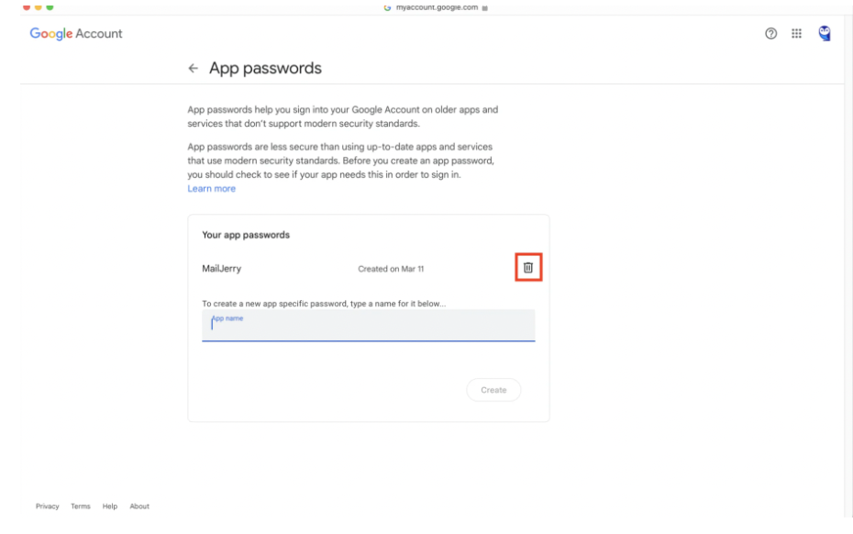Open the Google apps grid launcher

[796, 34]
